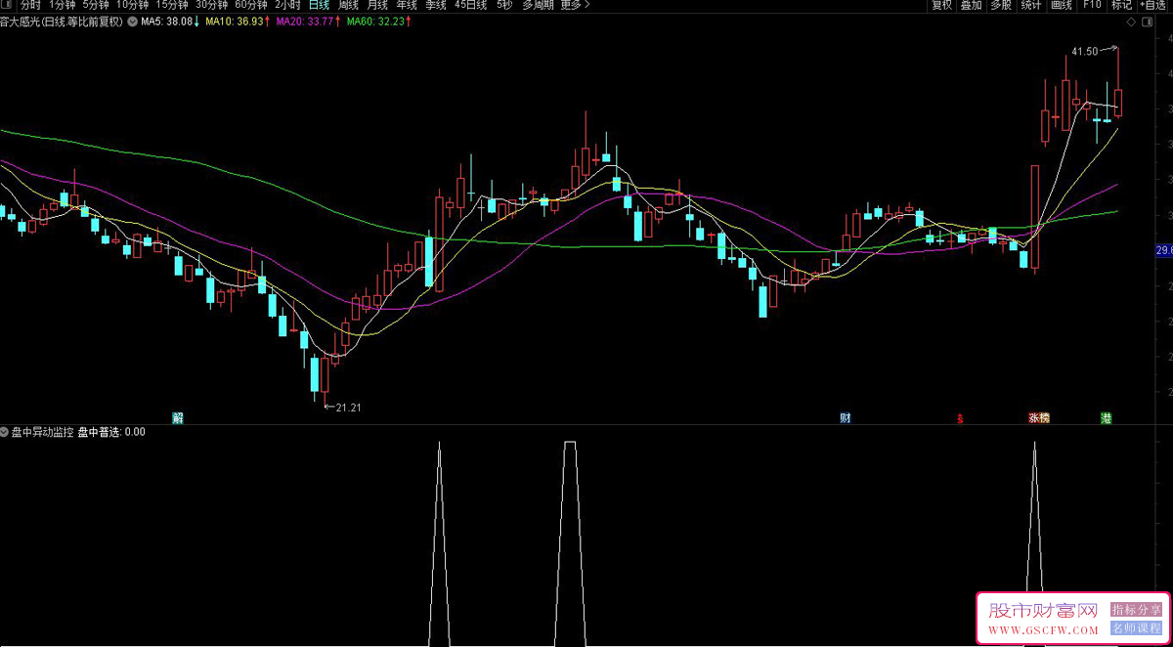Select the 15分钟 period tab
Image resolution: width=1173 pixels, height=647 pixels.
pyautogui.click(x=172, y=5)
